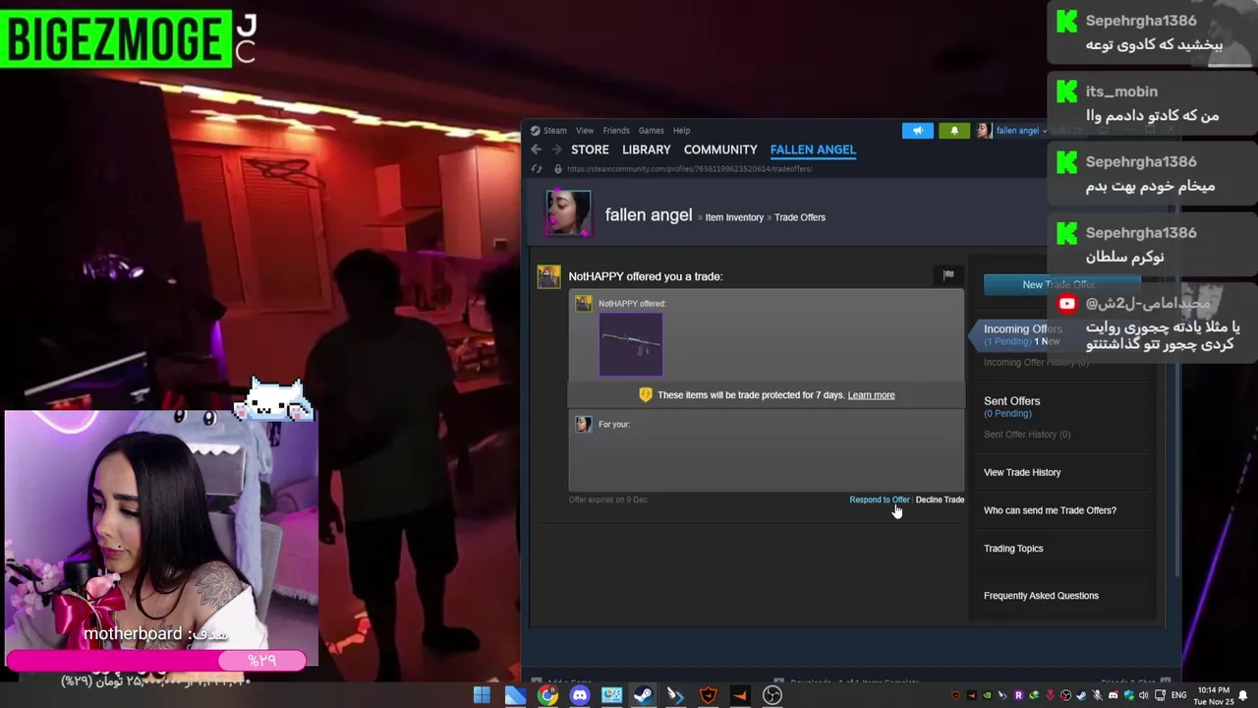Select FALLEN ANGEL profile tab
1258x708 pixels.
(813, 149)
